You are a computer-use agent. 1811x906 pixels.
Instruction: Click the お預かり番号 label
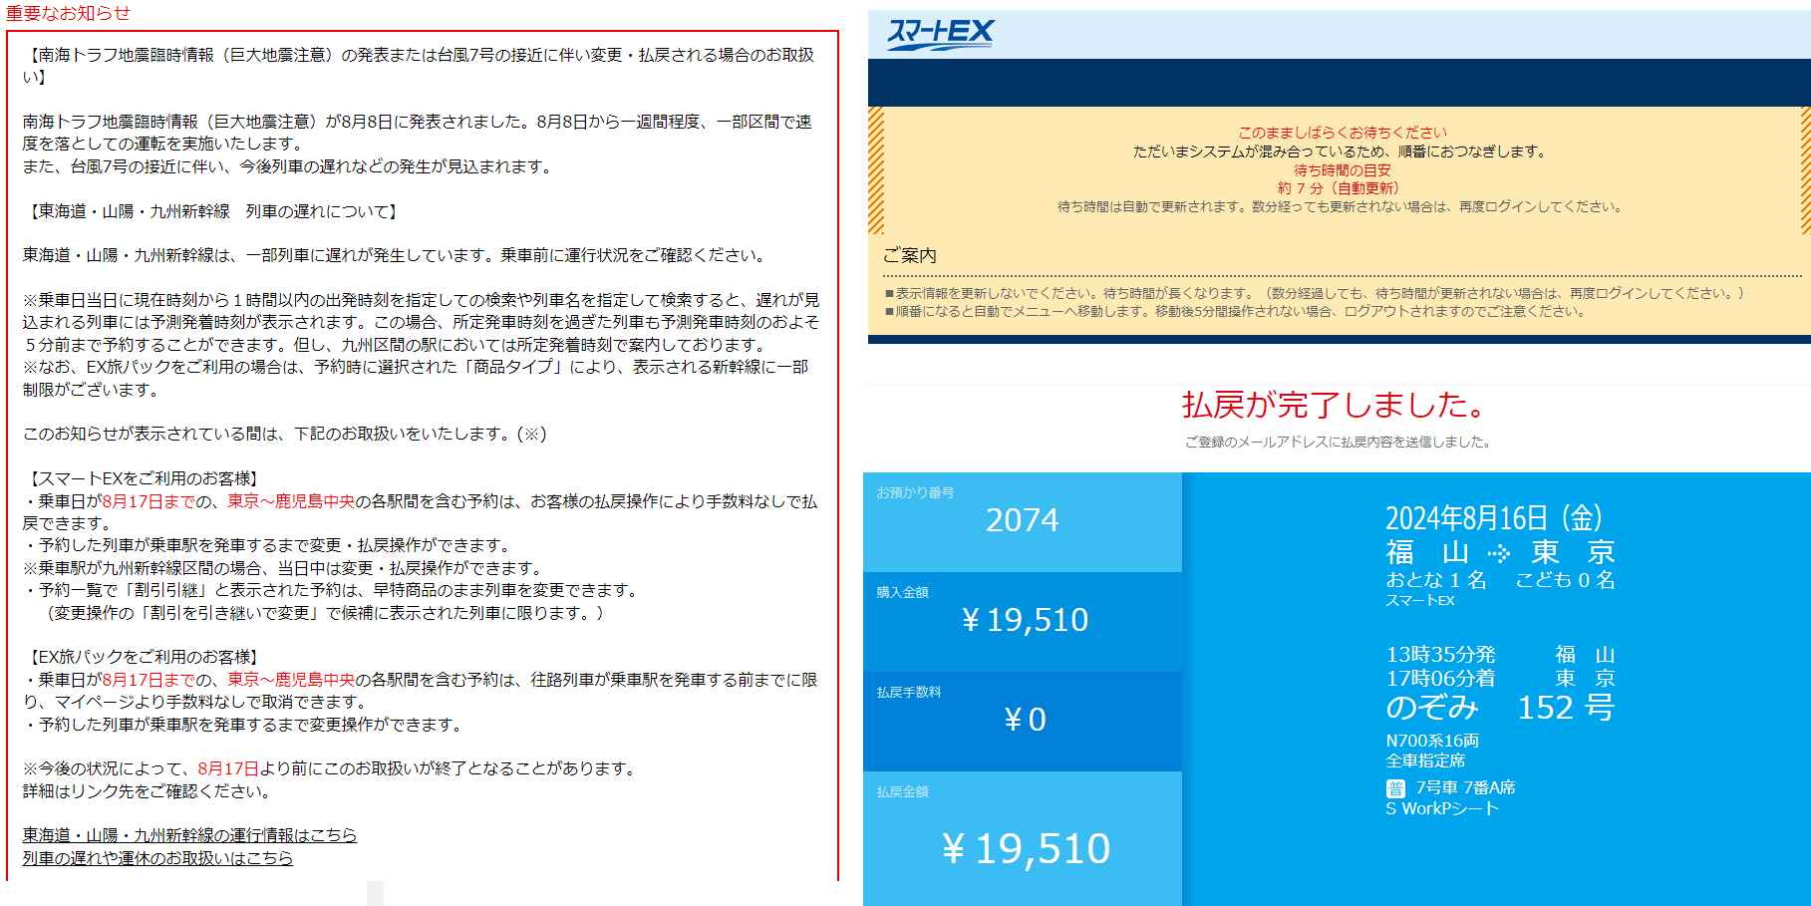click(915, 492)
